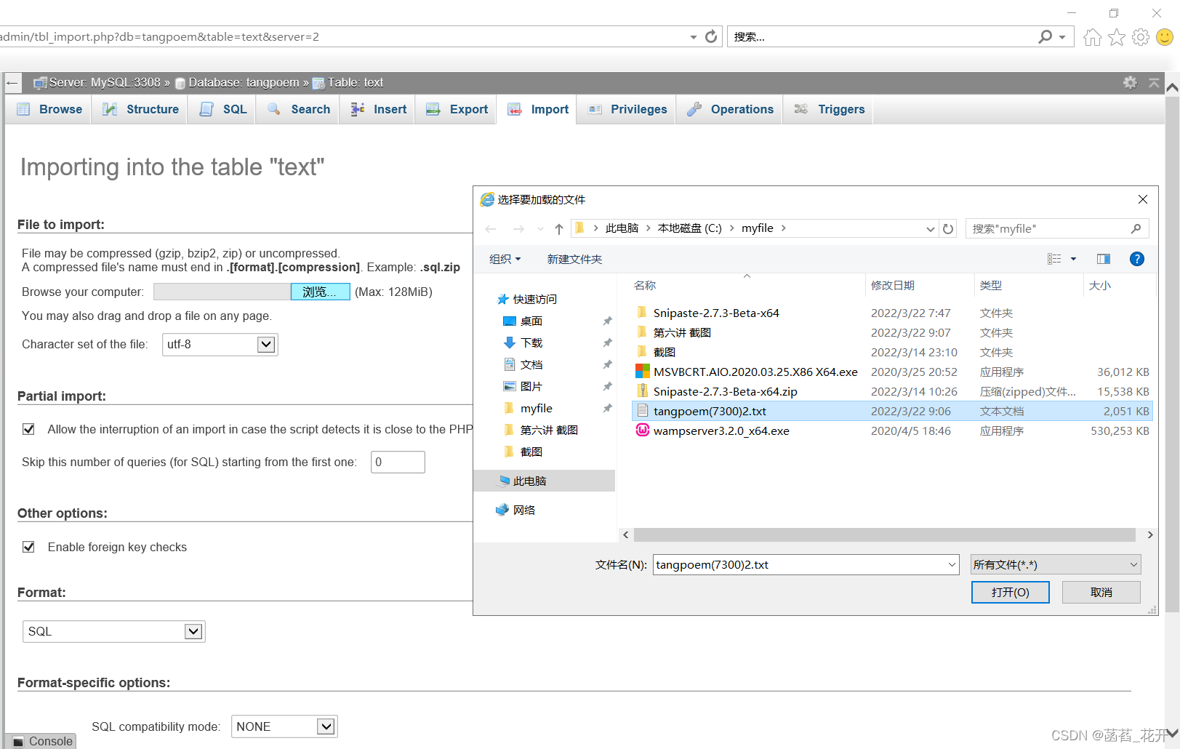Refresh the file dialog folder view
This screenshot has width=1180, height=749.
pyautogui.click(x=948, y=229)
